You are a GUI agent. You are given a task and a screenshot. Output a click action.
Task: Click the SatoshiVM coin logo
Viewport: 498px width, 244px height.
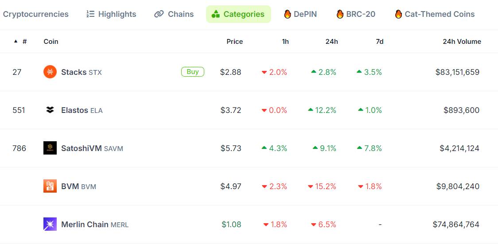click(x=50, y=148)
